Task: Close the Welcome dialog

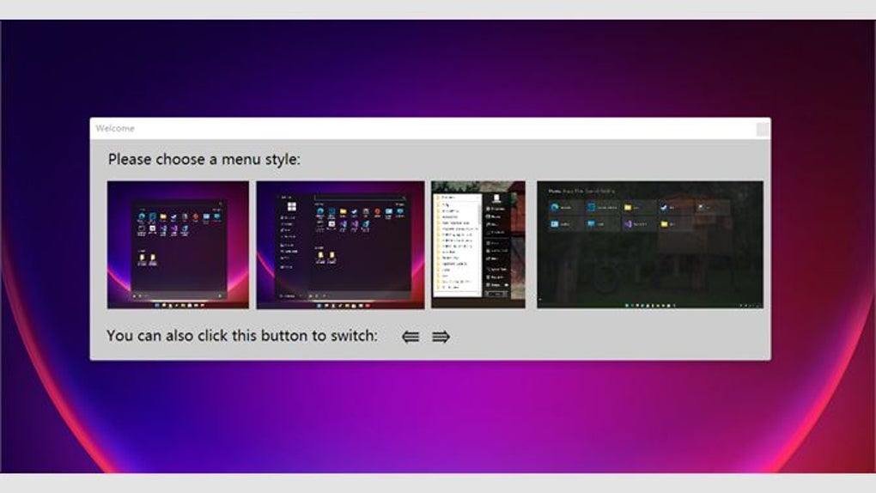Action: 762,129
